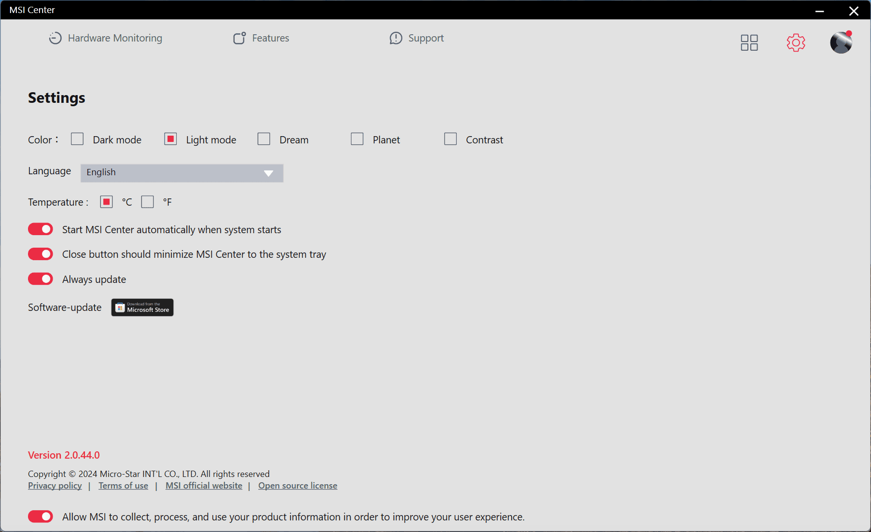Screen dimensions: 871x532
Task: Toggle Close button minimize to tray switch
Action: [41, 254]
